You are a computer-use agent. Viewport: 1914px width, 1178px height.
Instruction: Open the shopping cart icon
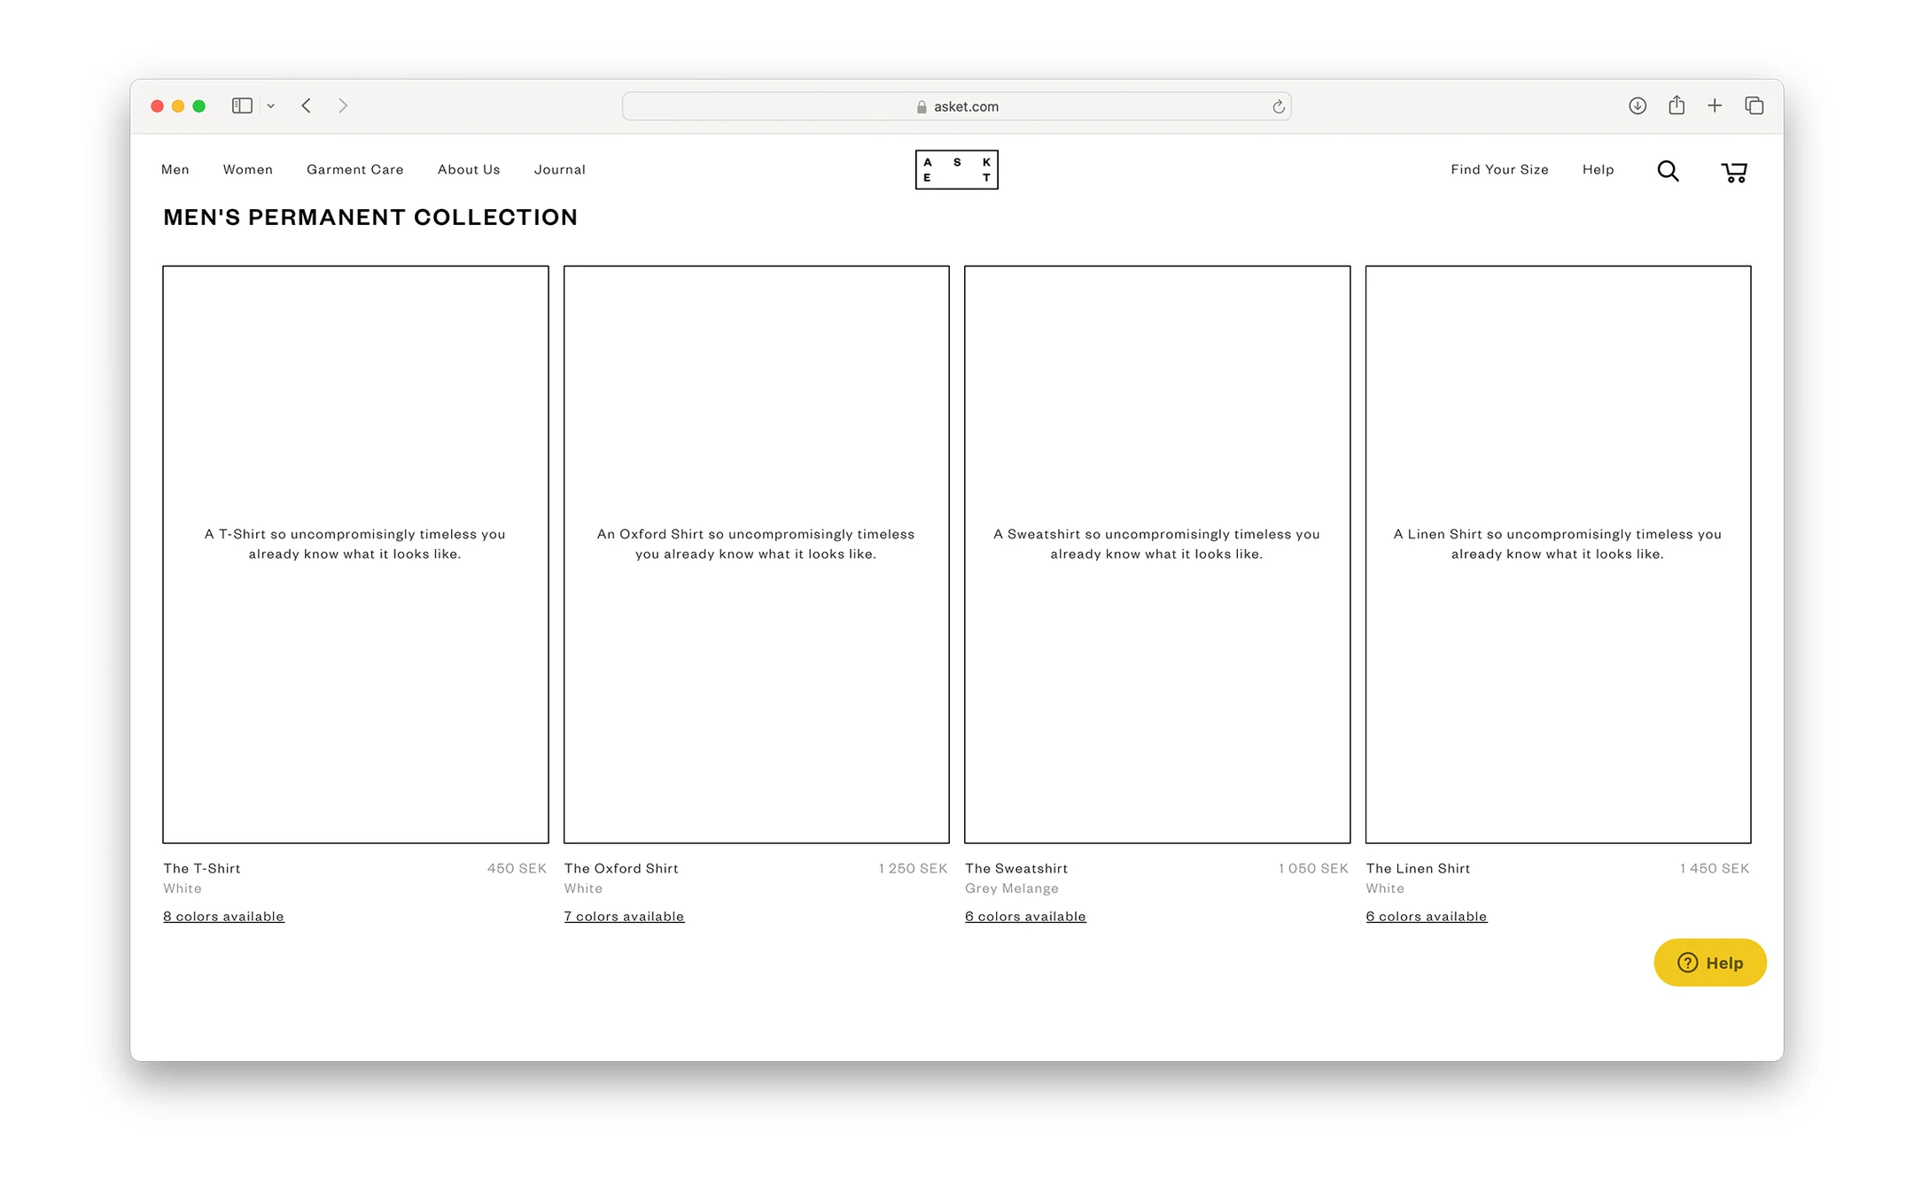coord(1734,172)
